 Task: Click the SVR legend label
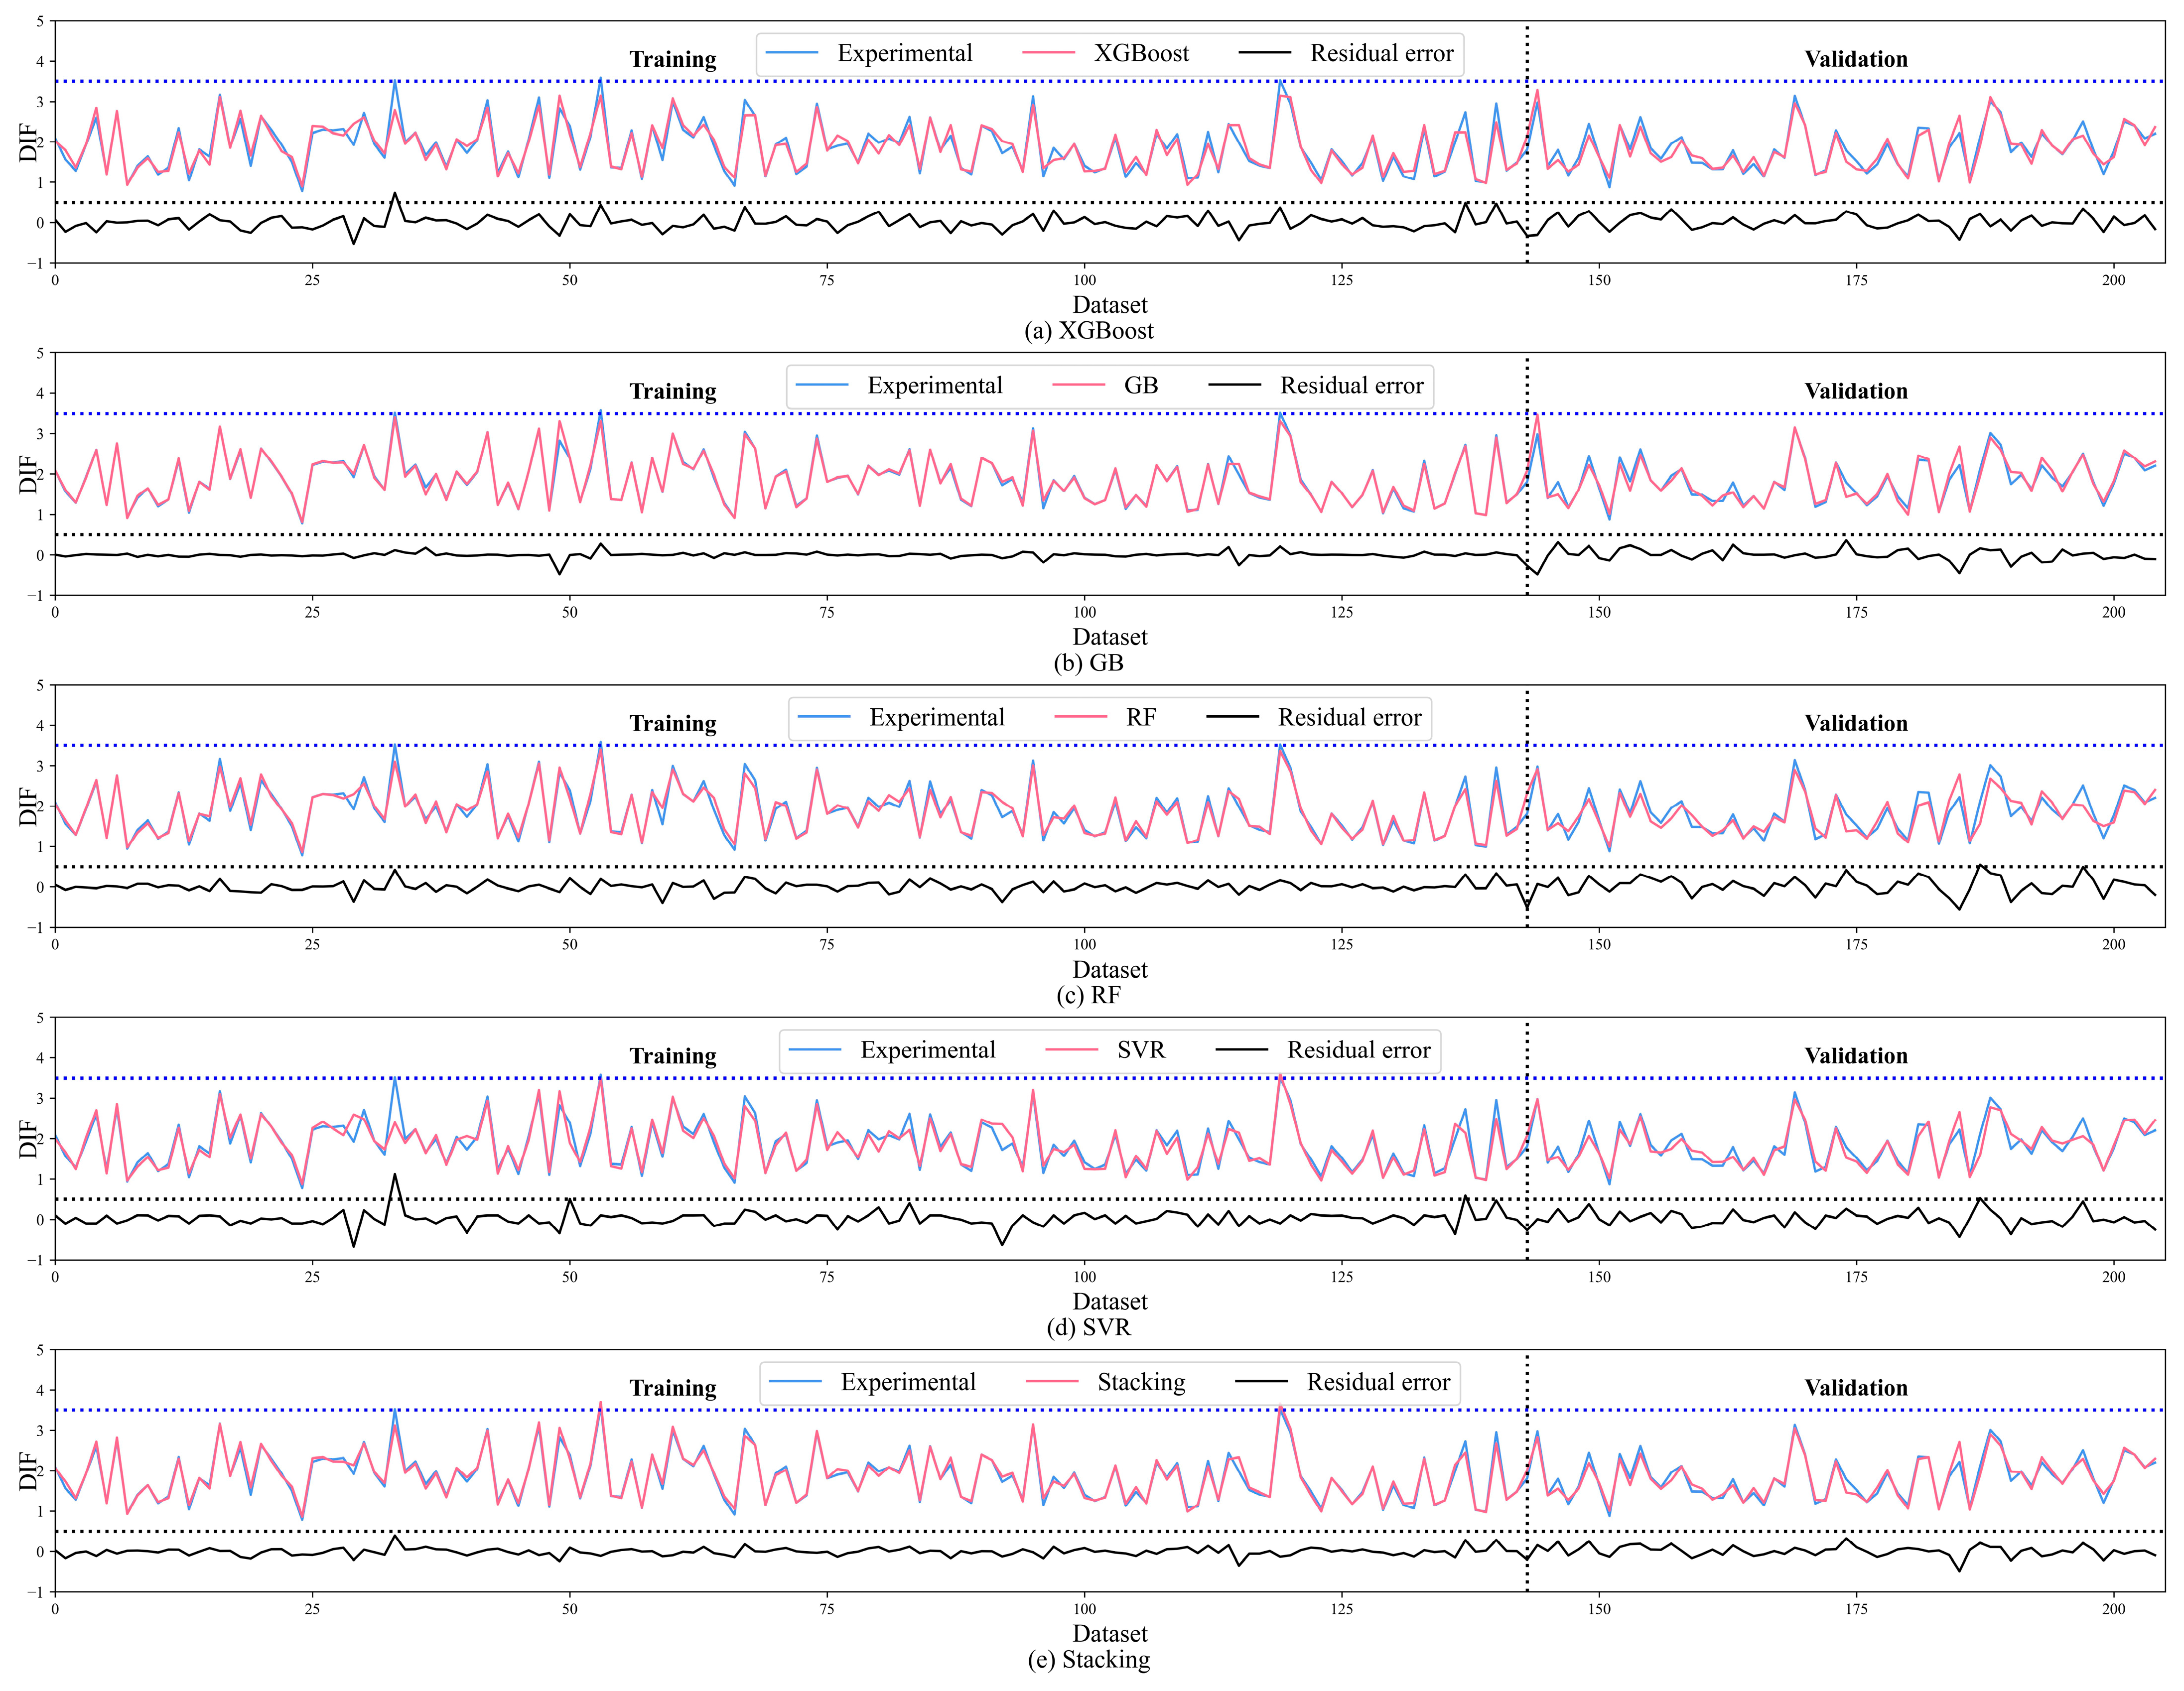pyautogui.click(x=1141, y=1050)
